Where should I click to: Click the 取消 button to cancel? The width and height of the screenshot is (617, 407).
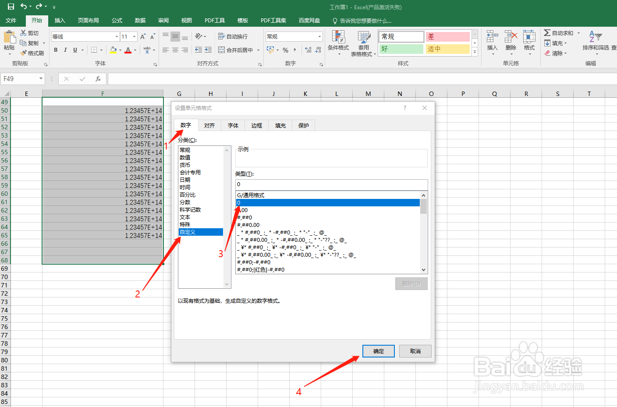click(415, 351)
